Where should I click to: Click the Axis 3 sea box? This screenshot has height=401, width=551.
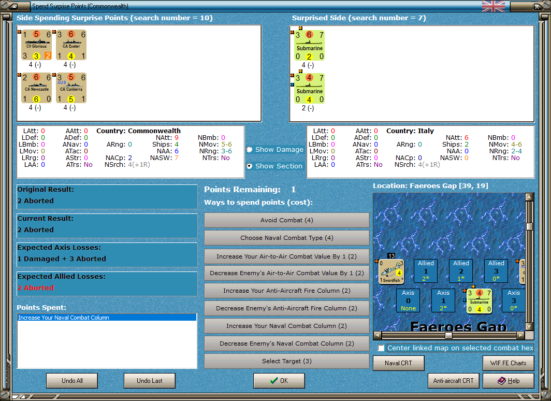coord(513,300)
